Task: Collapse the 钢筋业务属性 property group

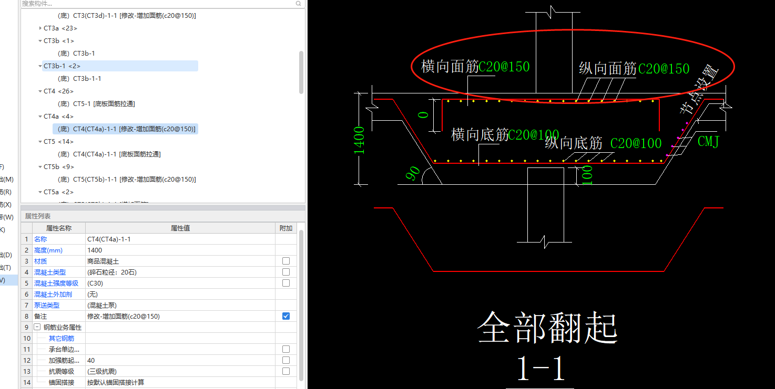Action: (37, 327)
